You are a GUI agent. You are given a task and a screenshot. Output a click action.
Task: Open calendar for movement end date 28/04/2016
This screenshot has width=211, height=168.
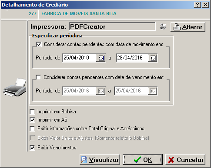[x=153, y=58]
